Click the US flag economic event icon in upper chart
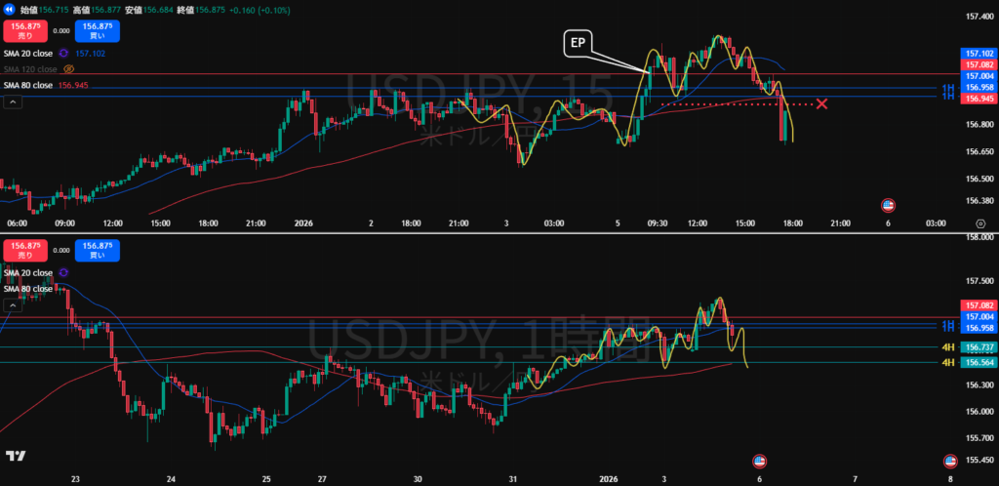This screenshot has height=486, width=999. [888, 204]
